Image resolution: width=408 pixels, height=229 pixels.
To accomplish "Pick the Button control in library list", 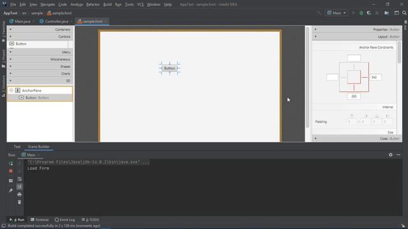I will pos(38,44).
